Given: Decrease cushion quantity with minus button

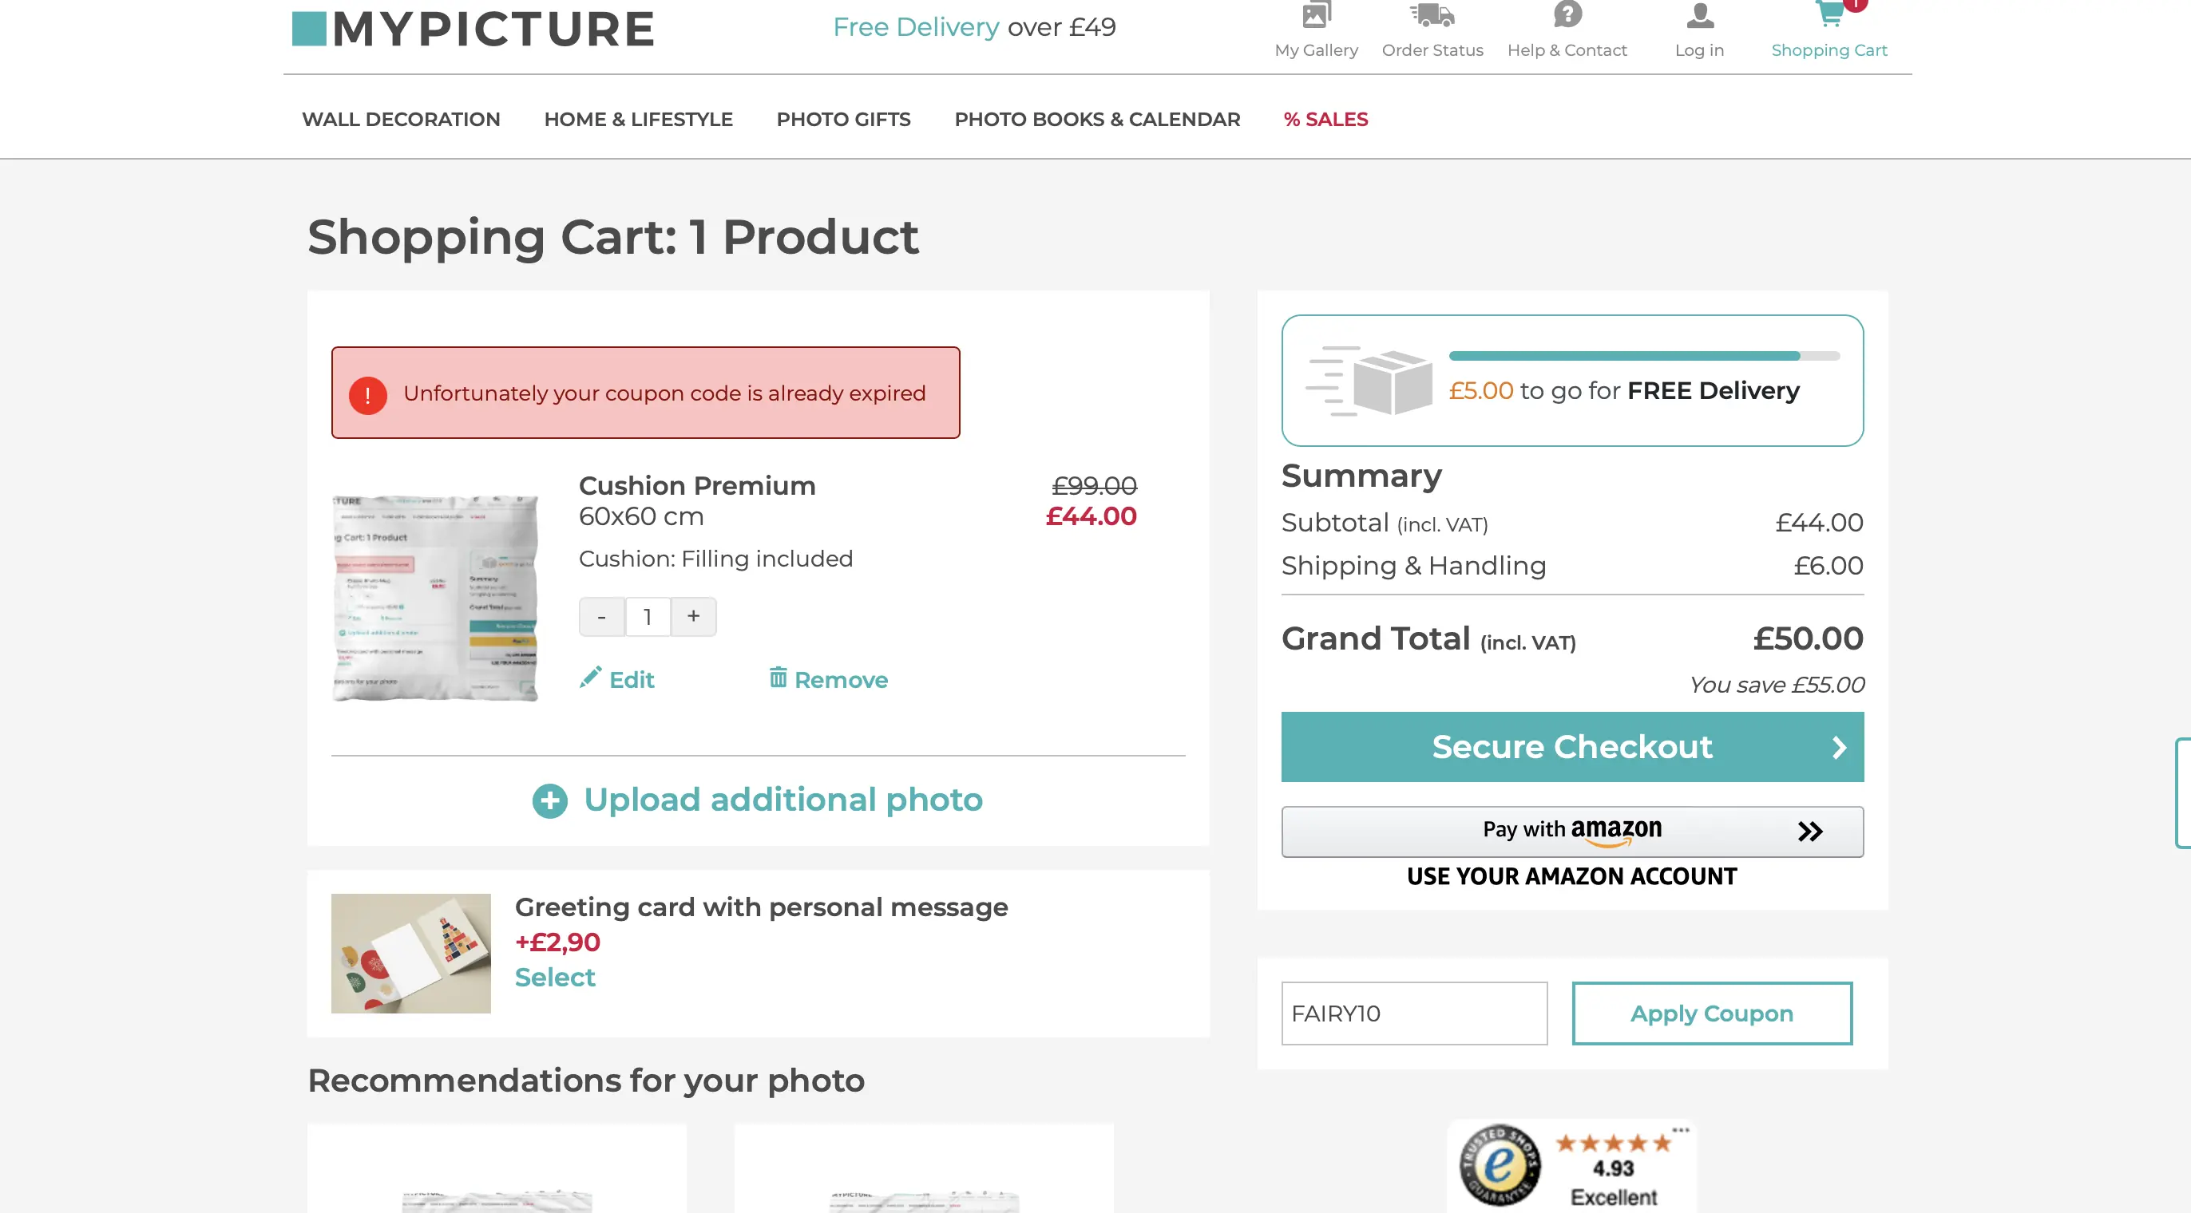Looking at the screenshot, I should coord(601,616).
